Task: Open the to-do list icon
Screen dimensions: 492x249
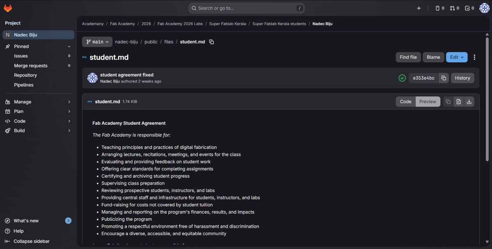Action: [x=469, y=8]
